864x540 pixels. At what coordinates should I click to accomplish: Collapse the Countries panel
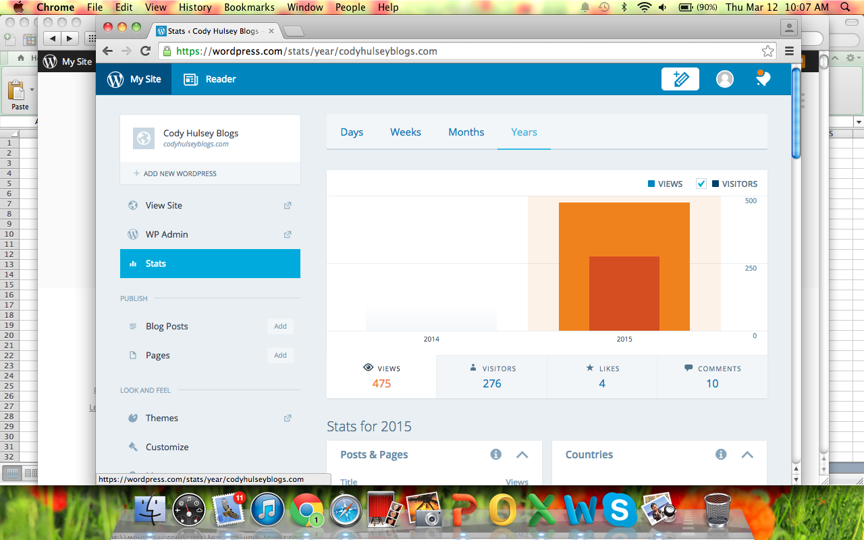pyautogui.click(x=747, y=454)
